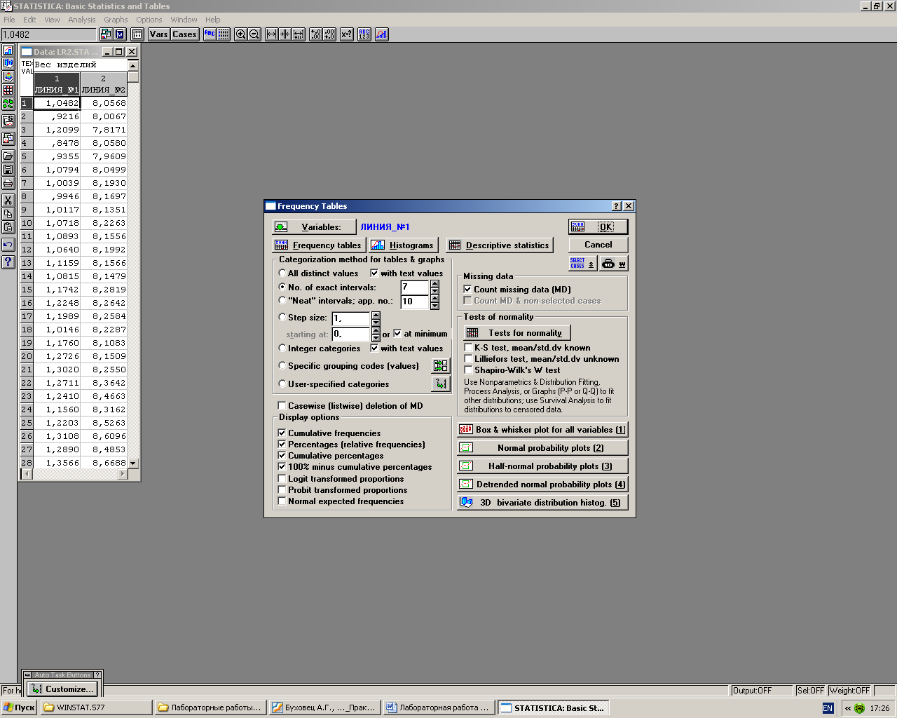Click the paste clipboard sidebar icon

8,227
